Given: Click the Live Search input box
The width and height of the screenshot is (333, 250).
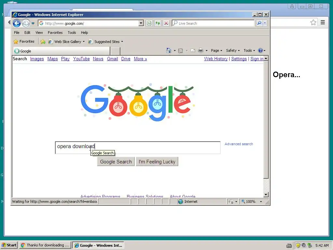Looking at the screenshot, I should click(213, 23).
